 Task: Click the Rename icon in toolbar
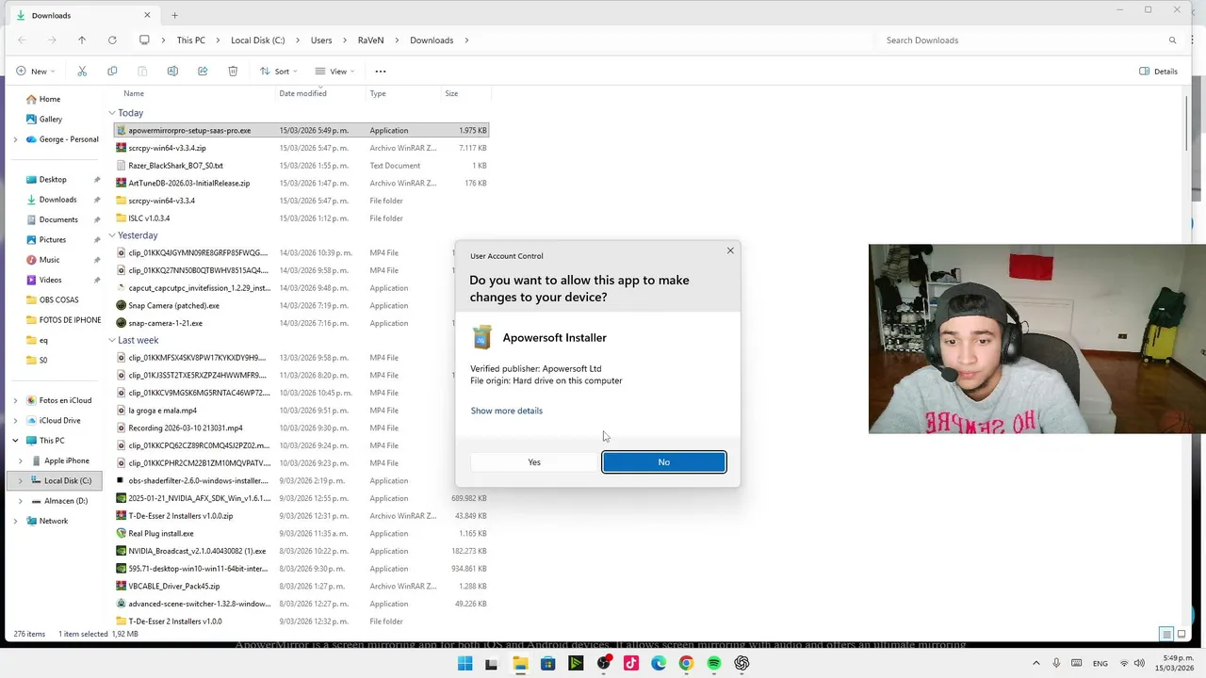pos(172,72)
